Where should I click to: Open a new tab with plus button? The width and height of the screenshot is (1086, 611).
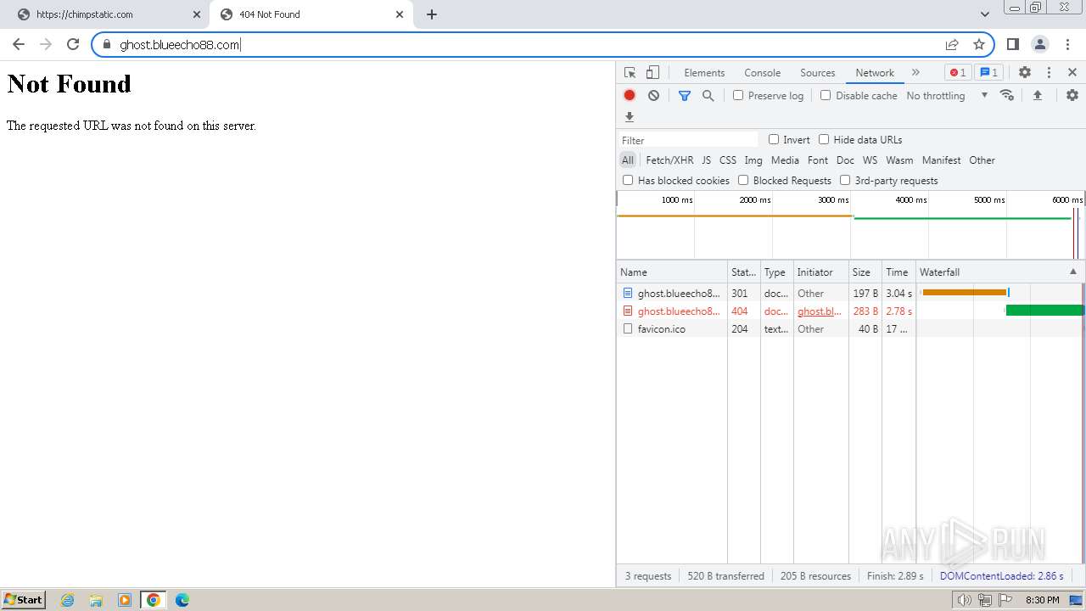[432, 14]
